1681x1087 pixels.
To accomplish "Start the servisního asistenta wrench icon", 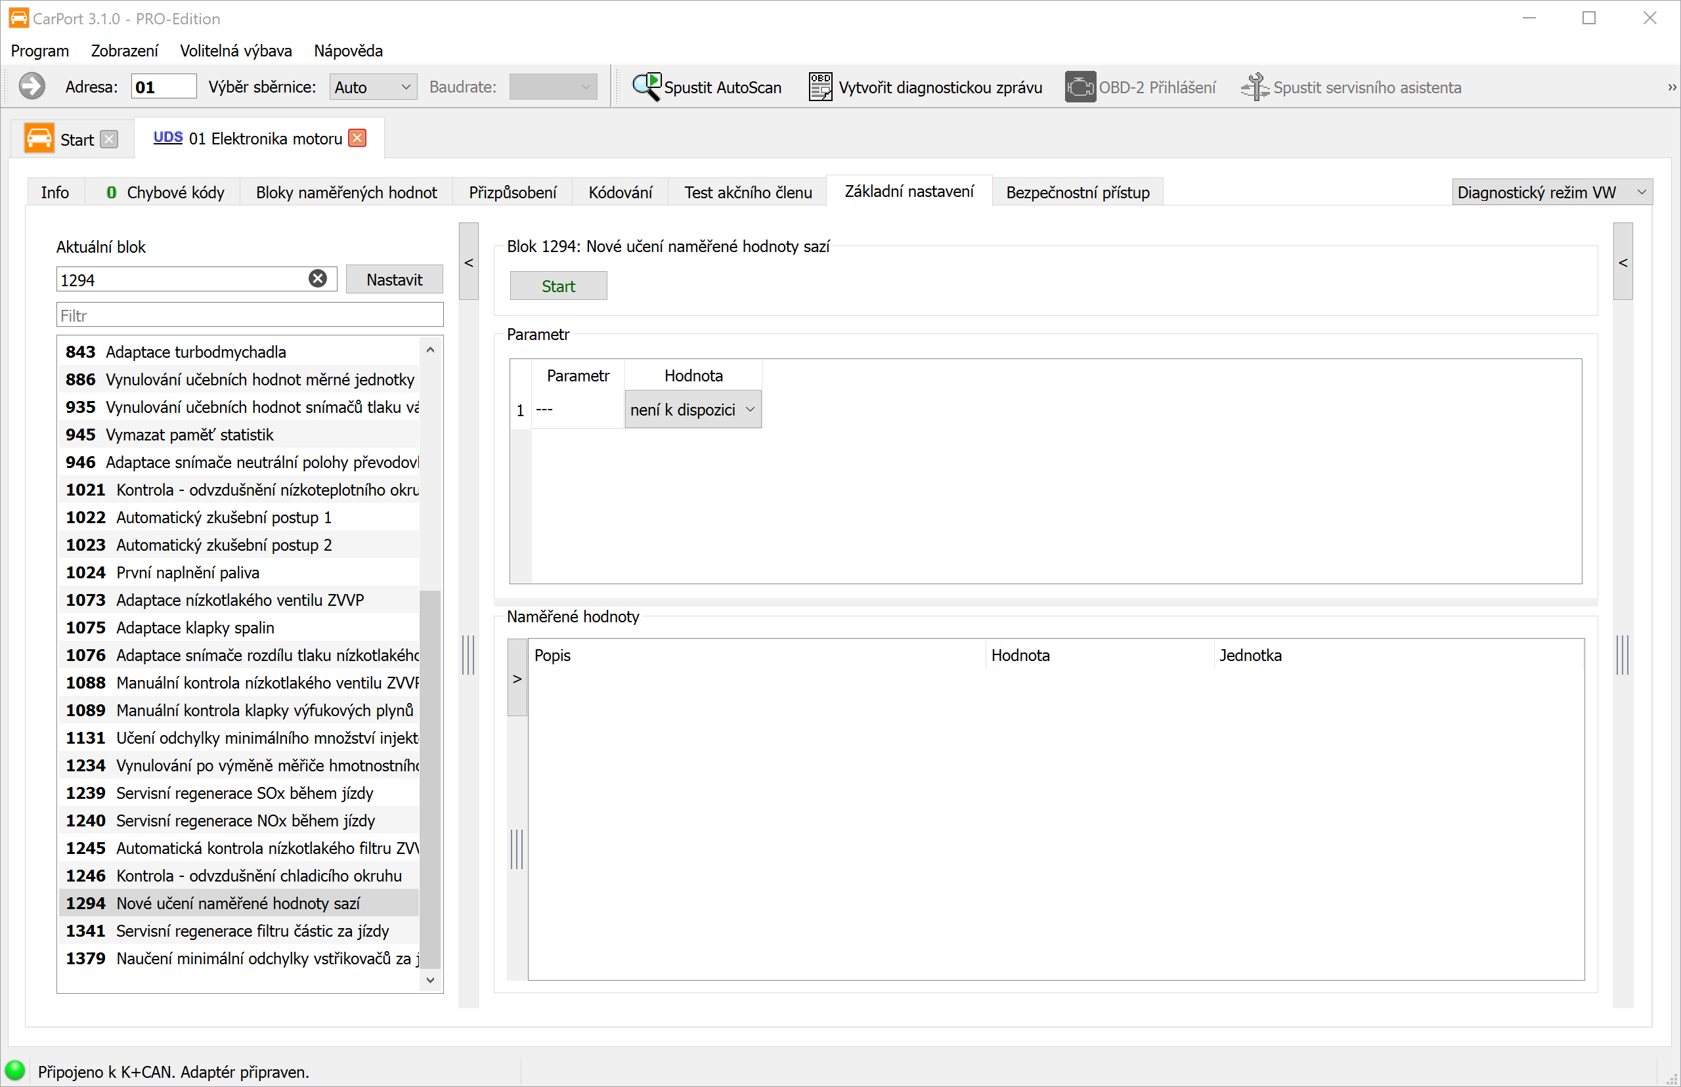I will tap(1255, 87).
